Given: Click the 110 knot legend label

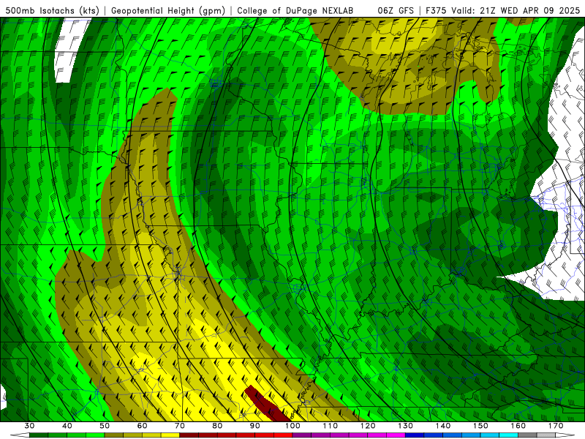Looking at the screenshot, I should pos(331,426).
